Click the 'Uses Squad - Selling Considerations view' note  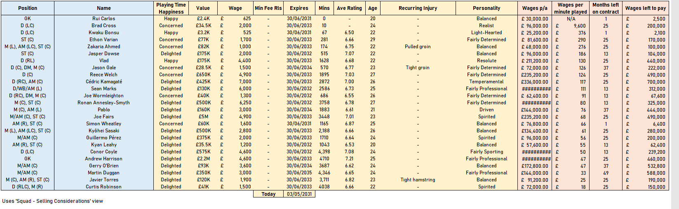click(52, 201)
